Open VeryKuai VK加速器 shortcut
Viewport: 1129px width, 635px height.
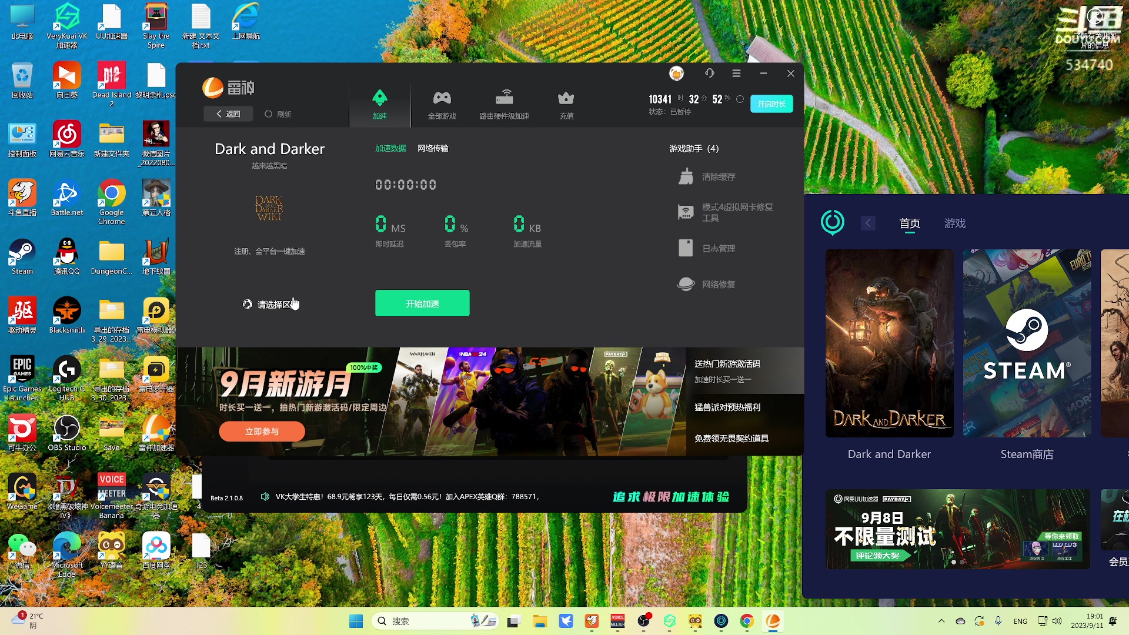pyautogui.click(x=67, y=25)
